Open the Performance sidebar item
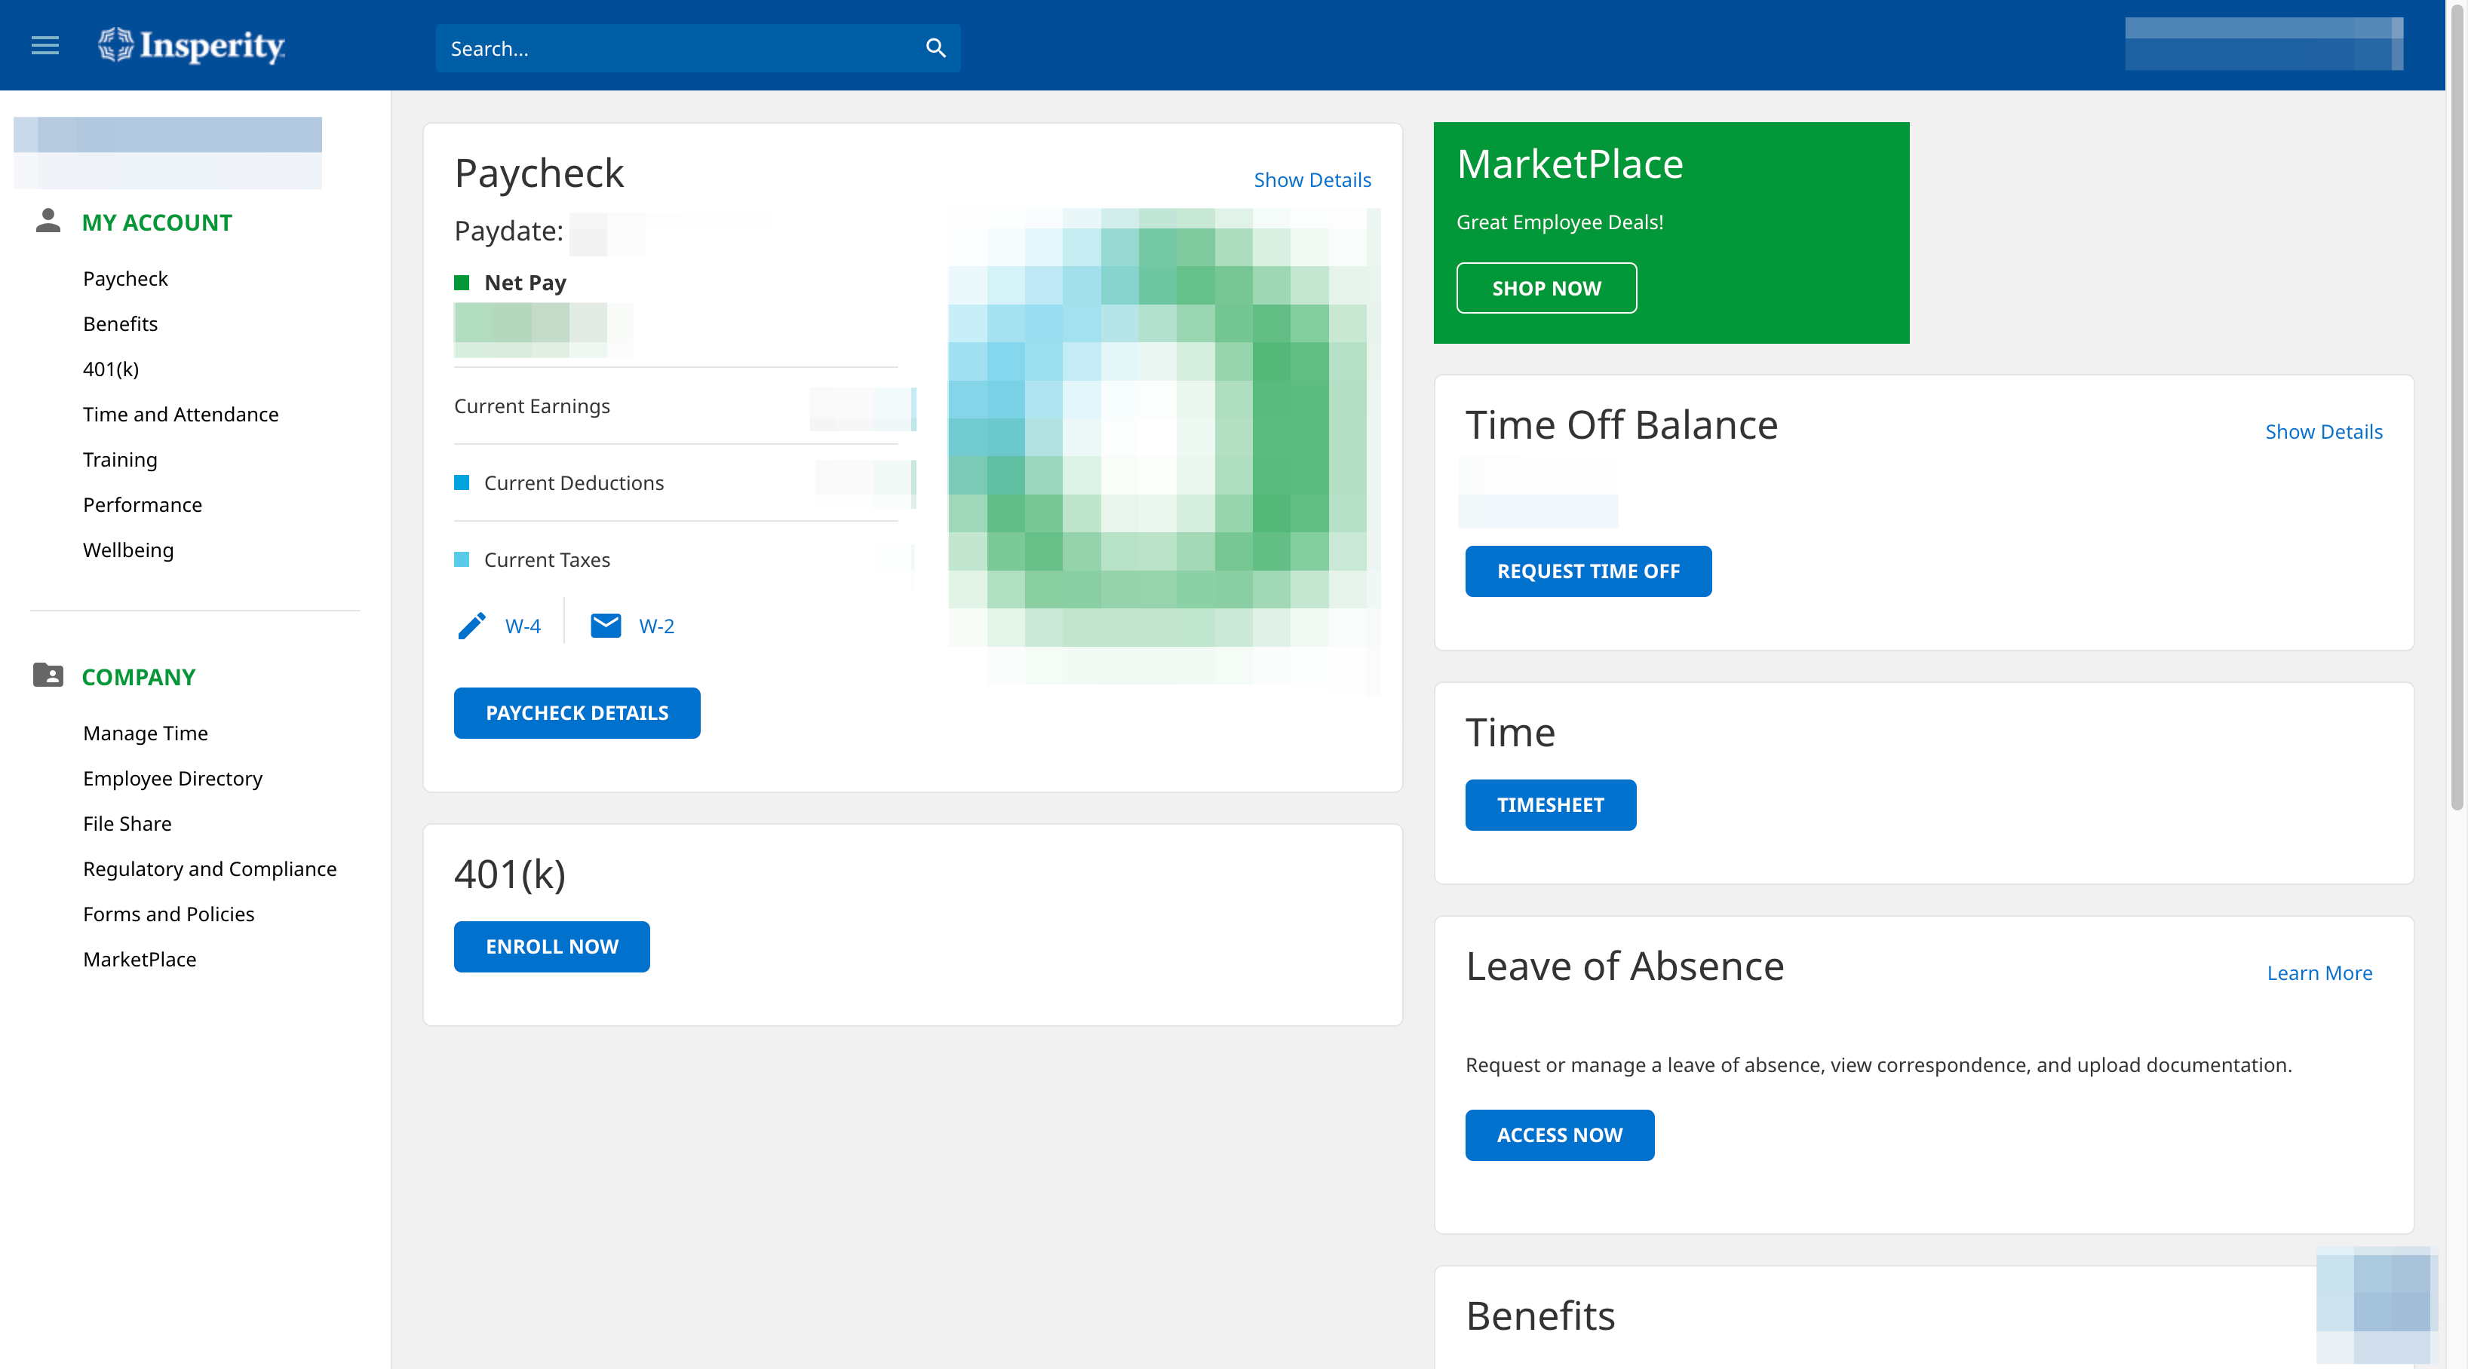Image resolution: width=2468 pixels, height=1369 pixels. point(143,504)
